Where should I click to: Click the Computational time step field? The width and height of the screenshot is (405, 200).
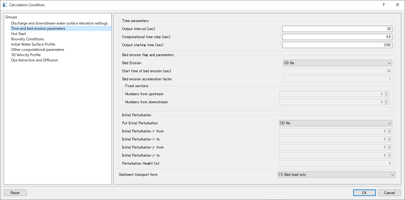pyautogui.click(x=337, y=37)
